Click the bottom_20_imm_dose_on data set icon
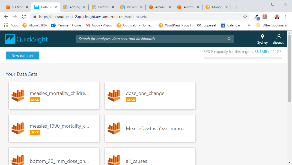The width and height of the screenshot is (292, 165). [18, 160]
